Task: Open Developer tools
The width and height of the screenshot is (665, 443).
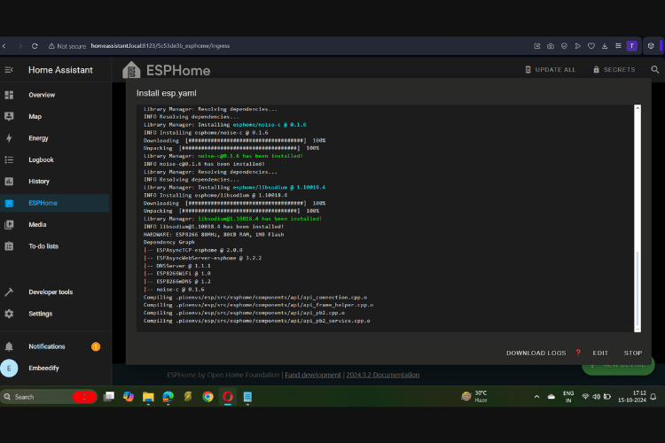Action: [50, 291]
